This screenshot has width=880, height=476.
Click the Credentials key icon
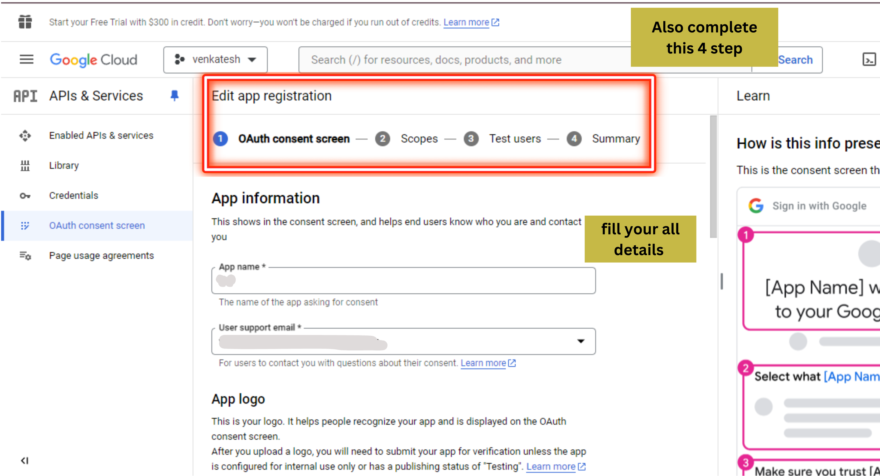[x=25, y=196]
